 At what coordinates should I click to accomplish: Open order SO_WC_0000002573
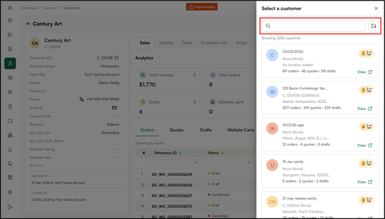pos(172,206)
